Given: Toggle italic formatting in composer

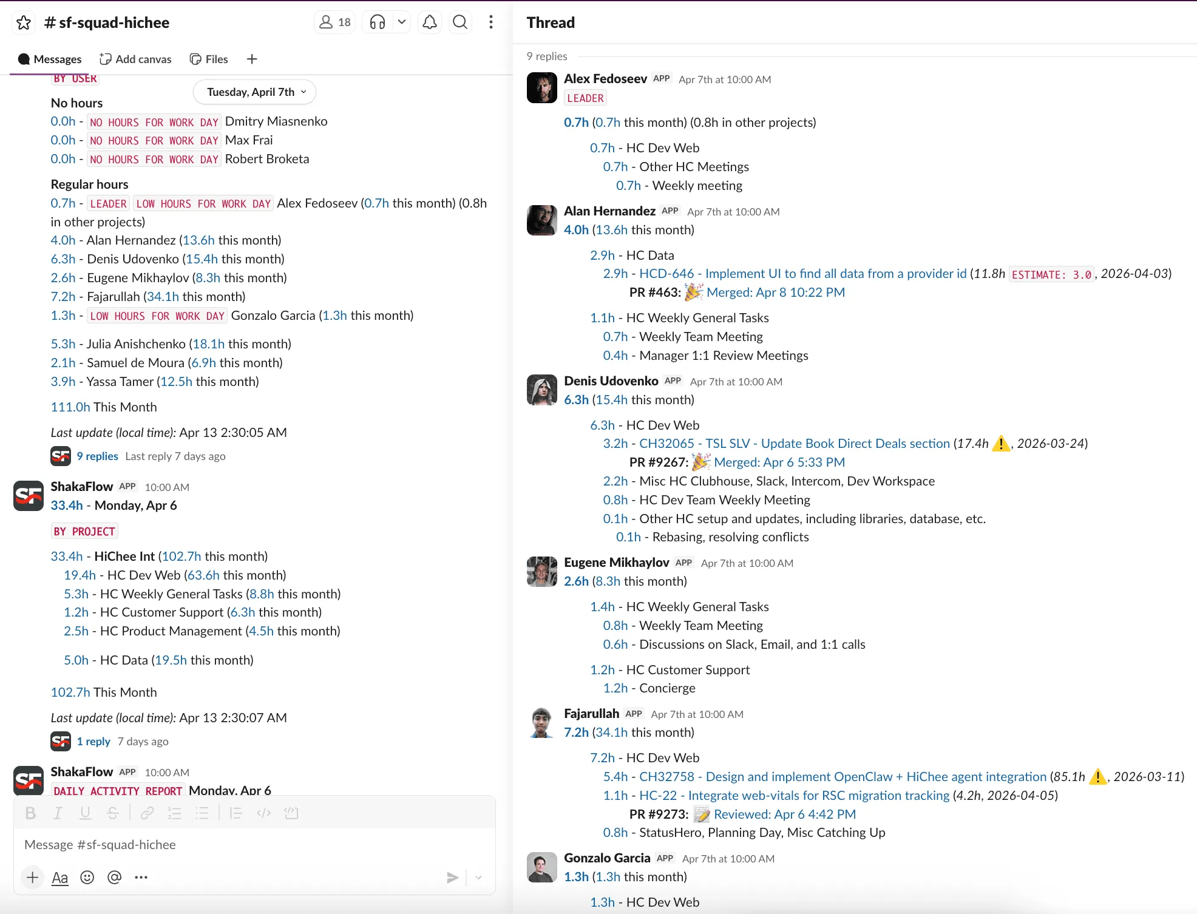Looking at the screenshot, I should point(58,813).
